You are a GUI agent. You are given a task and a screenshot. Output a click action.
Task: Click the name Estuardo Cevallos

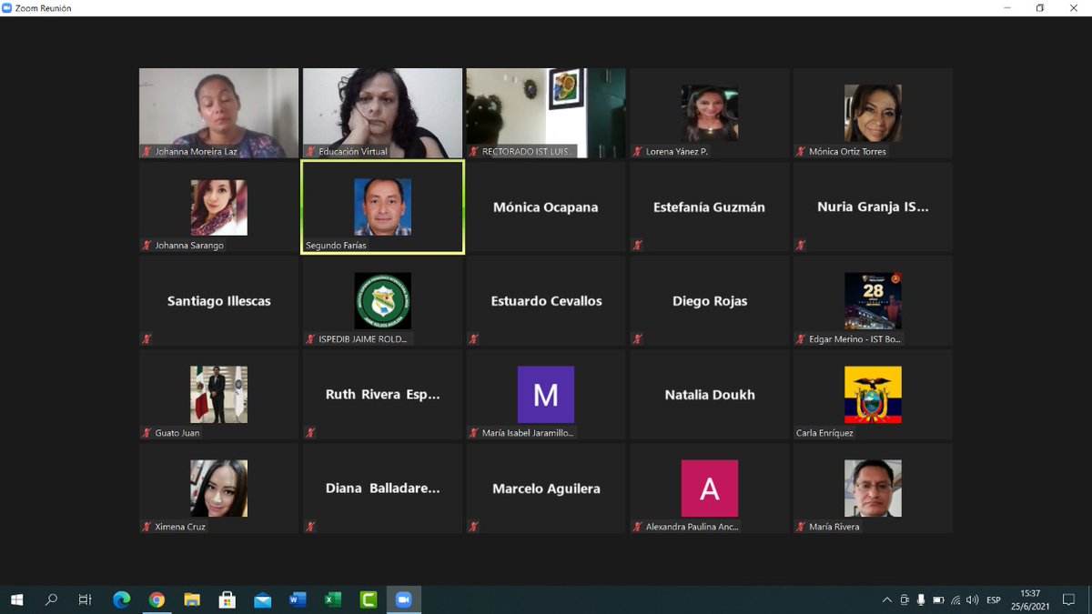click(546, 301)
